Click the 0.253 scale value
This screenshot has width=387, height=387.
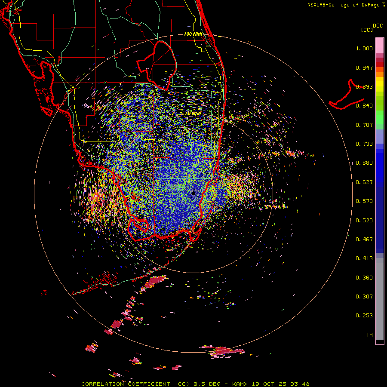(364, 316)
